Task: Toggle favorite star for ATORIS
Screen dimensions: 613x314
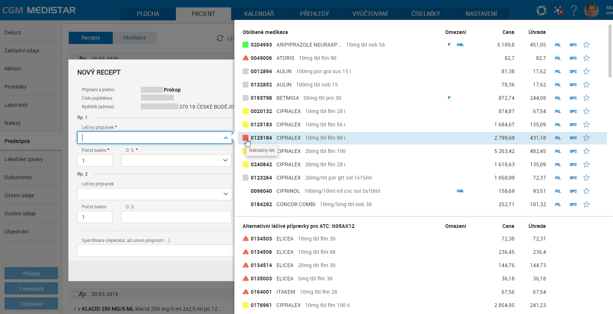Action: coord(586,58)
